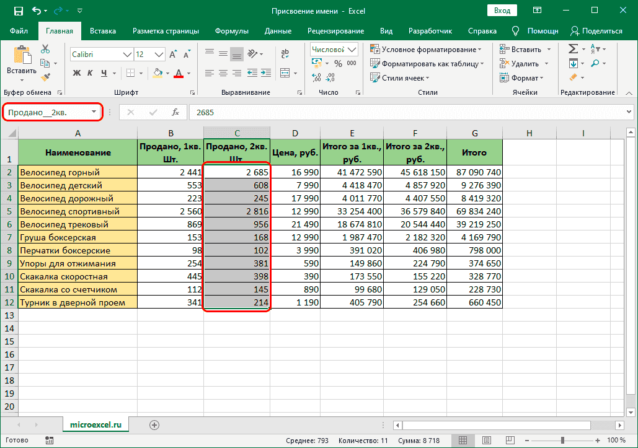Click the percent style icon

point(338,63)
